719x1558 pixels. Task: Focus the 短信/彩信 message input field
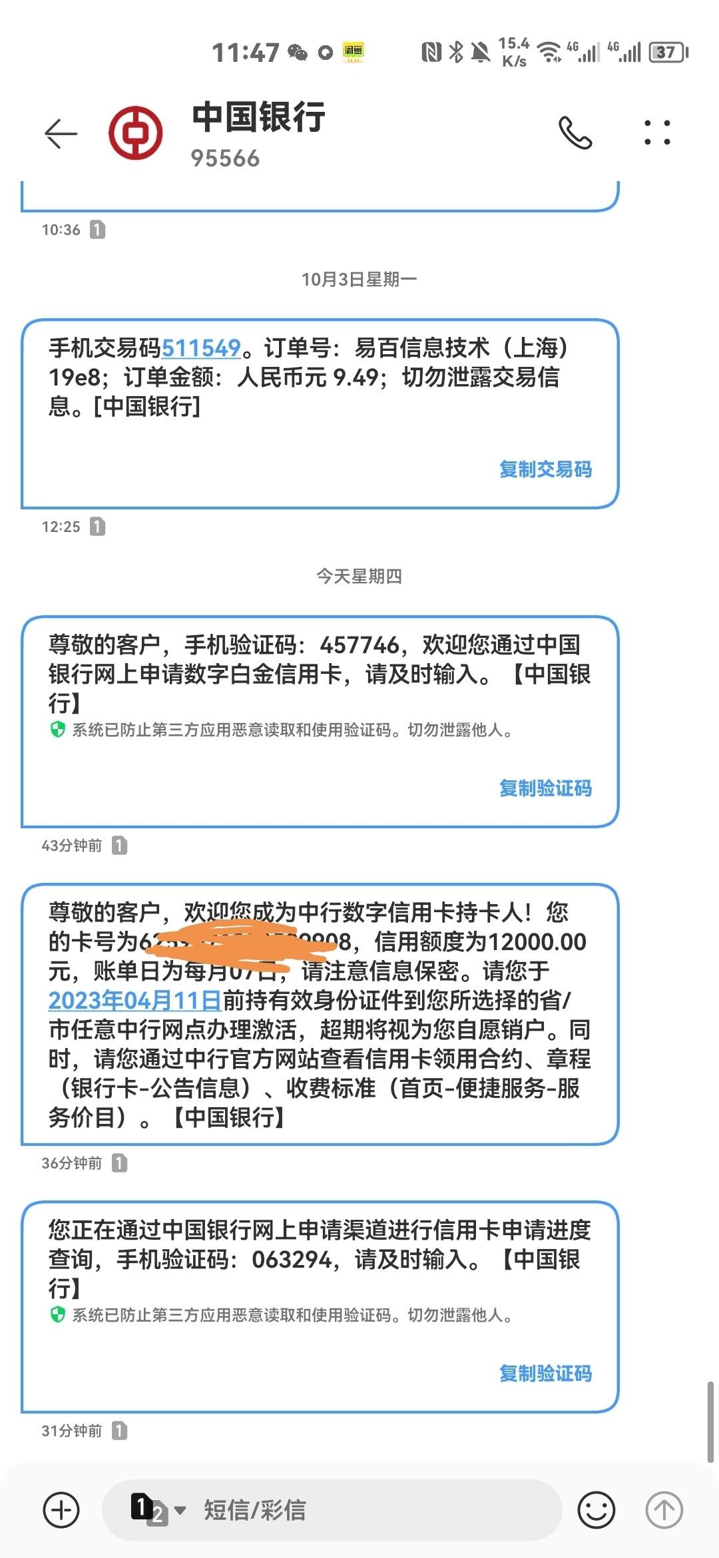(x=332, y=1510)
